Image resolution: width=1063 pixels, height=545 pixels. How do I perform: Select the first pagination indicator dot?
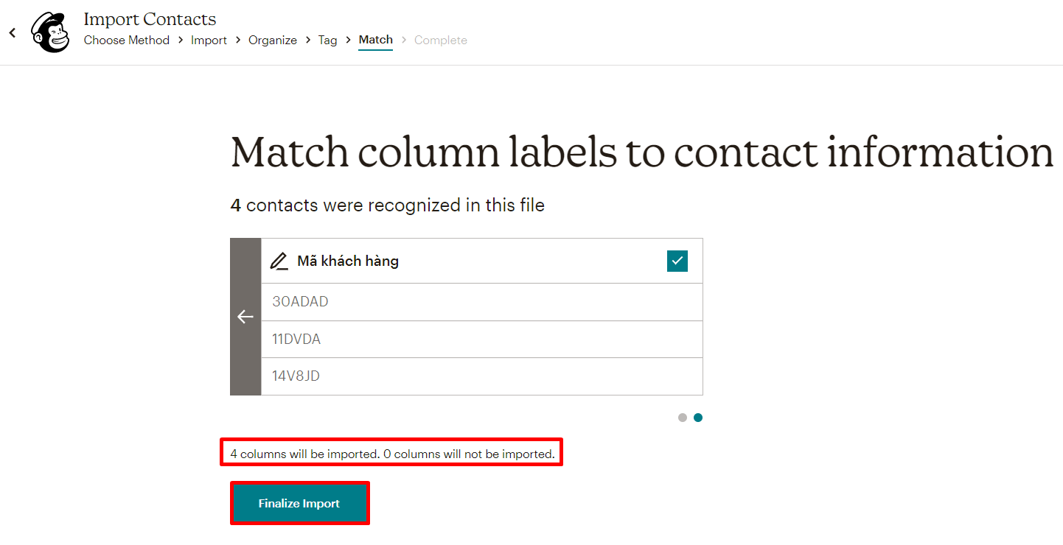[682, 418]
